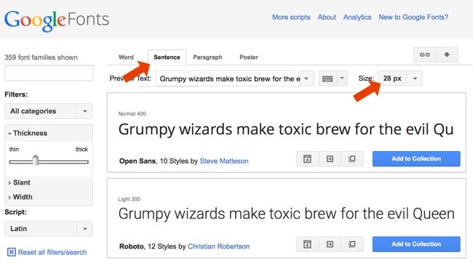This screenshot has height=263, width=473.
Task: Add Open Sans to Collection
Action: [x=416, y=159]
